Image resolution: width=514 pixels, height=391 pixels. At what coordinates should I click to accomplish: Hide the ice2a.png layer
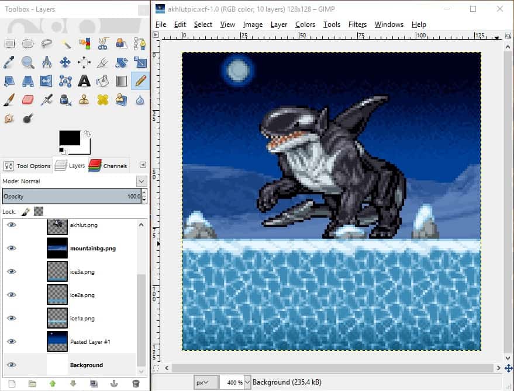12,295
